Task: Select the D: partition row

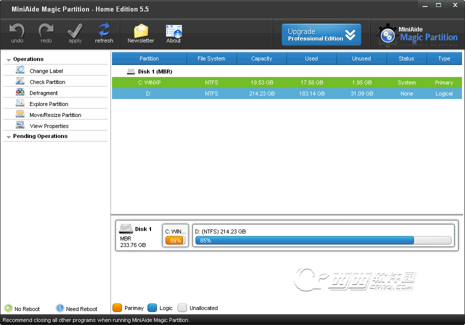Action: 287,93
